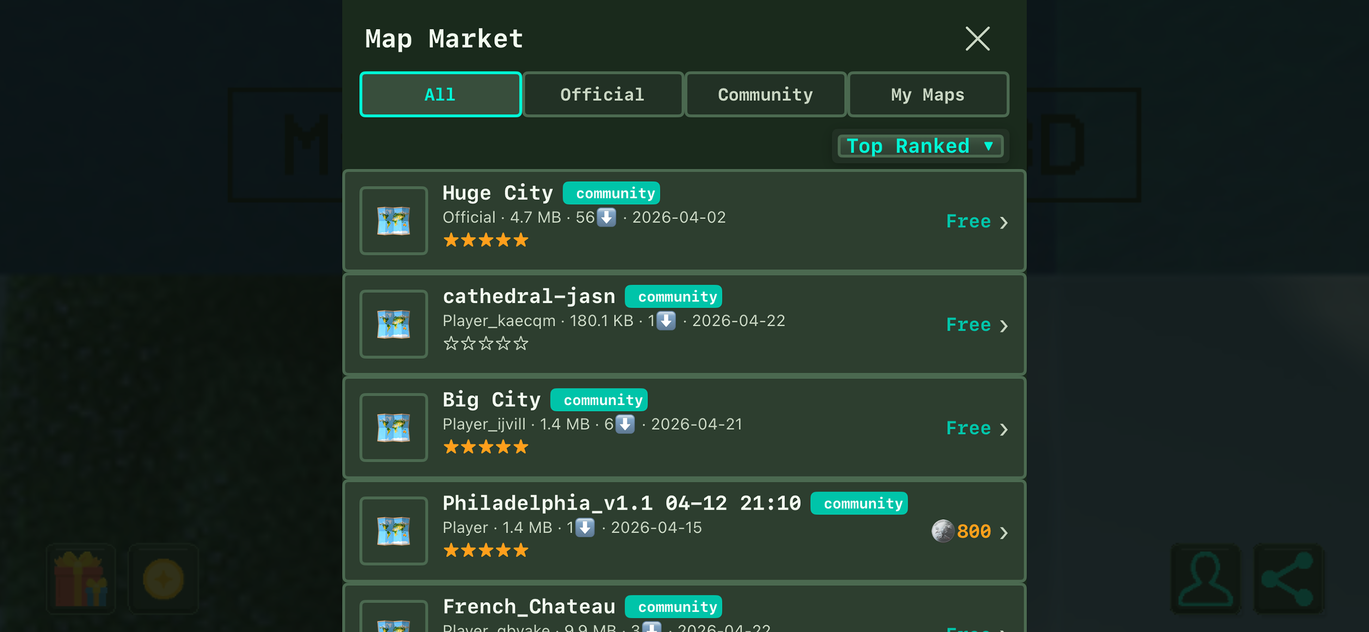Click the community tag on Big City
The height and width of the screenshot is (632, 1369).
pyautogui.click(x=599, y=400)
